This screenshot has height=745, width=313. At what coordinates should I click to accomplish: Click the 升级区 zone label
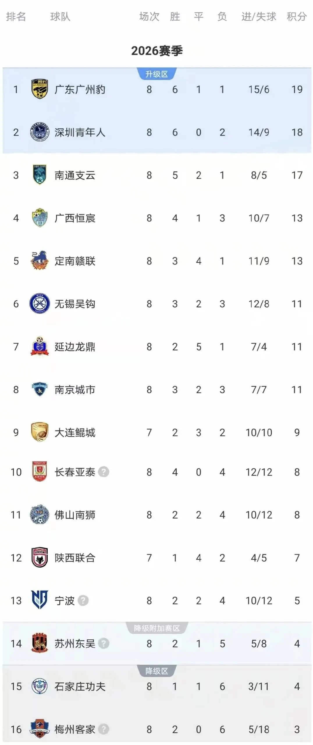click(x=157, y=74)
